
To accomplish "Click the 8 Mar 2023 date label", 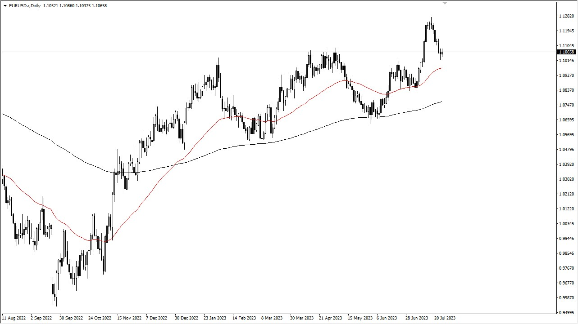I will pos(272,318).
